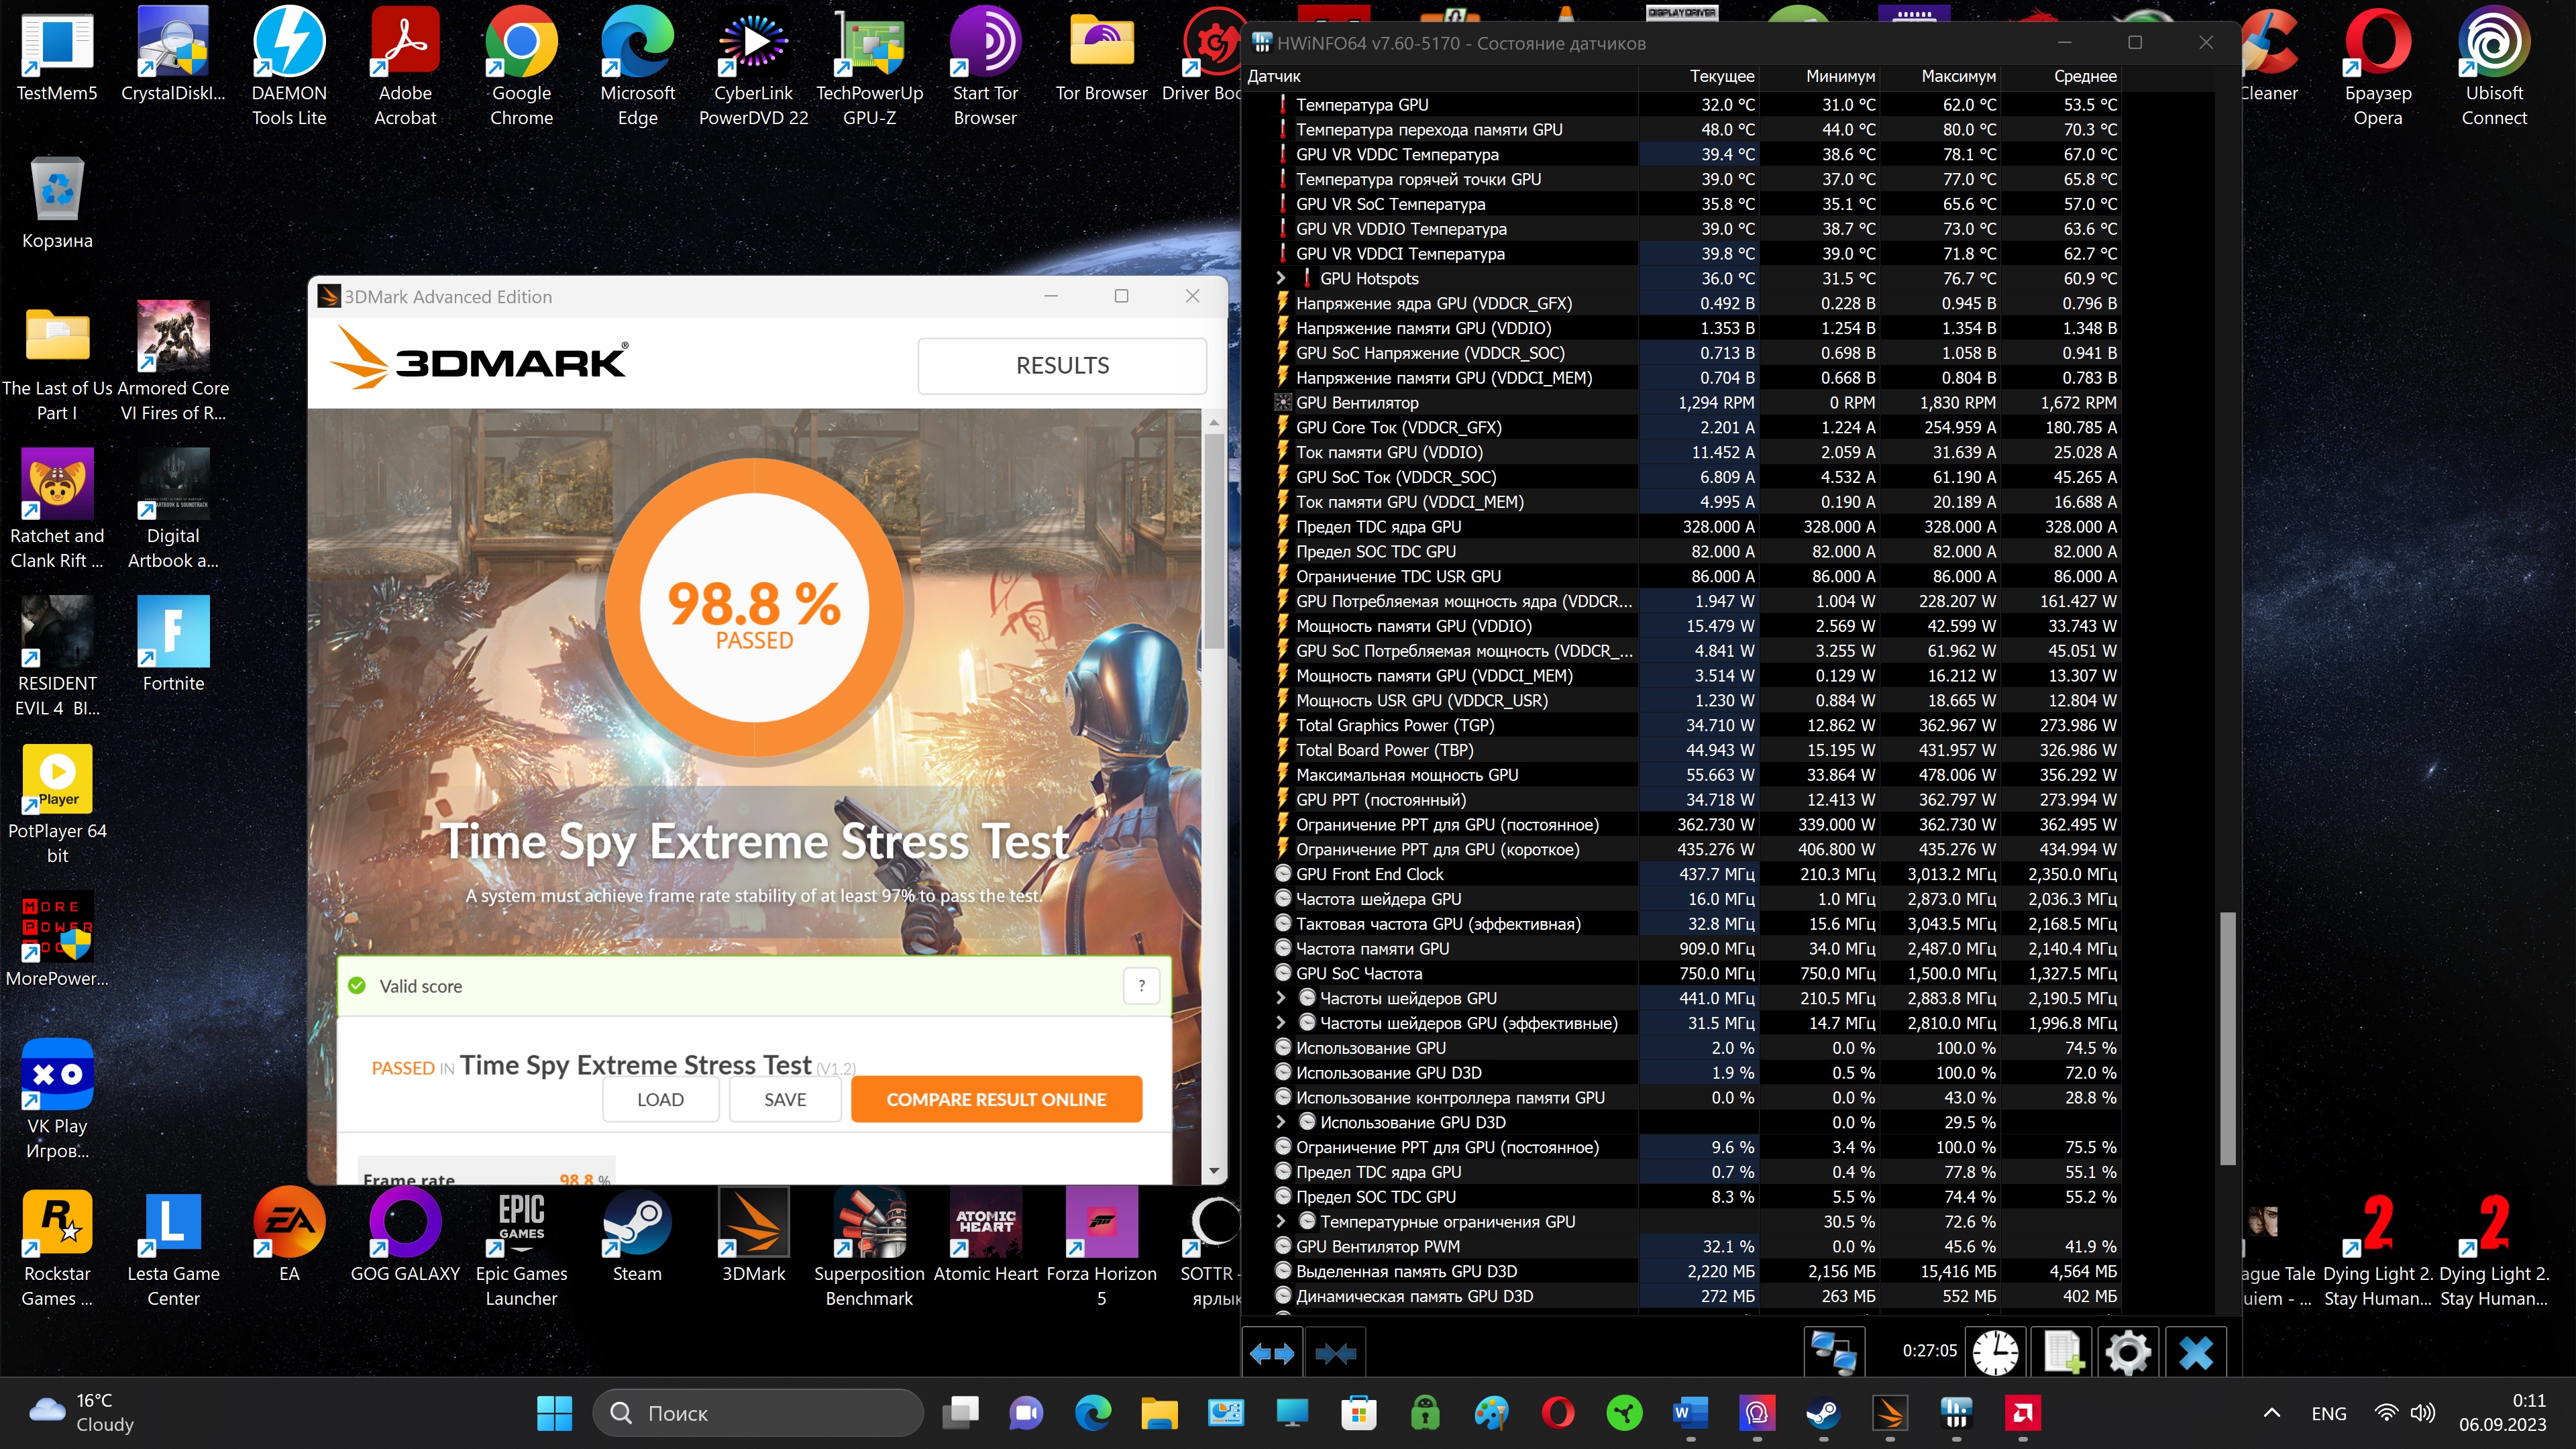Click 3DMark valid score help question mark
The width and height of the screenshot is (2576, 1449).
point(1141,986)
